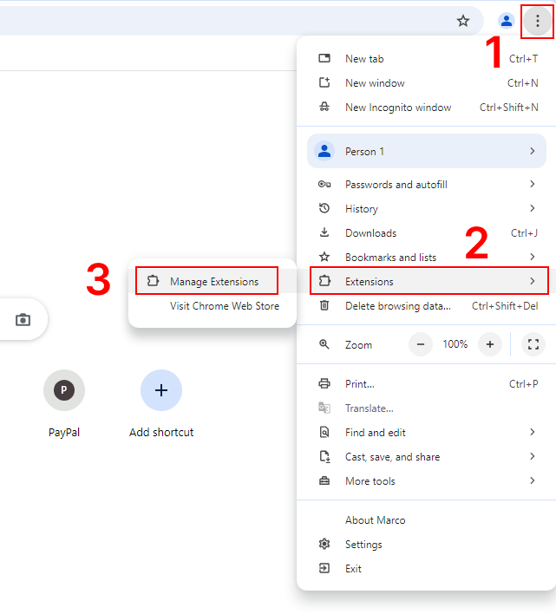Choose Exit from the menu

click(427, 568)
